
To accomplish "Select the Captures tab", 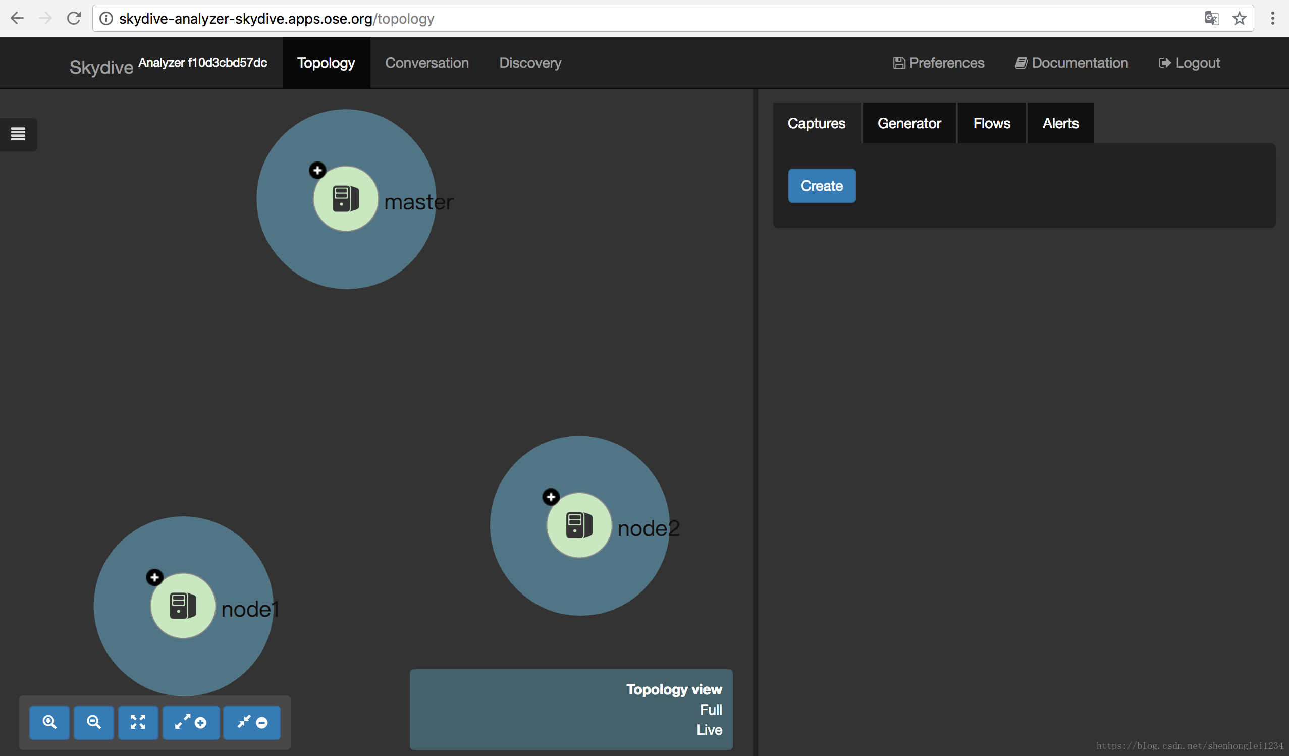I will coord(814,123).
